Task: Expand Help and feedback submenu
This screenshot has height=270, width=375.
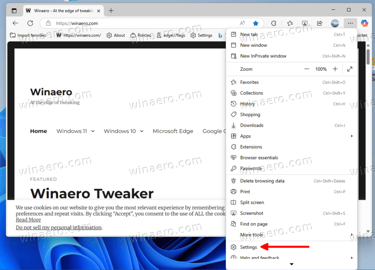Action: pyautogui.click(x=292, y=257)
